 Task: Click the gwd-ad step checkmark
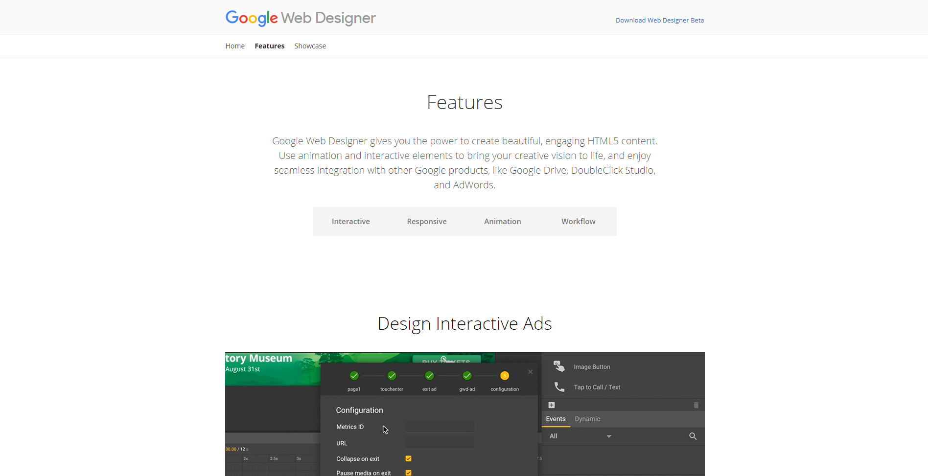point(467,376)
